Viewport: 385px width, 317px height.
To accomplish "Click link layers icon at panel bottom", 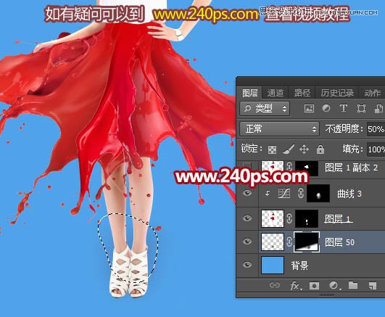I will point(275,285).
